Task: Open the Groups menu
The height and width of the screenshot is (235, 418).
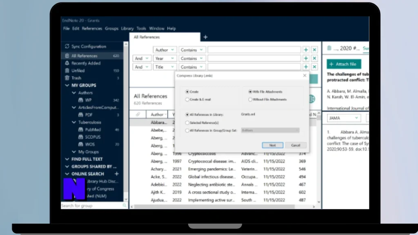Action: coord(111,28)
